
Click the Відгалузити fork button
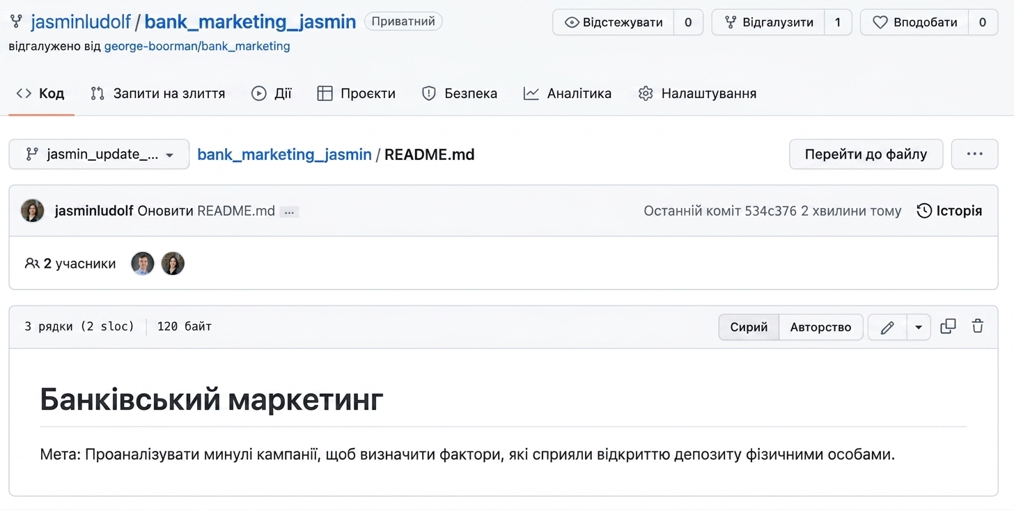[x=768, y=22]
